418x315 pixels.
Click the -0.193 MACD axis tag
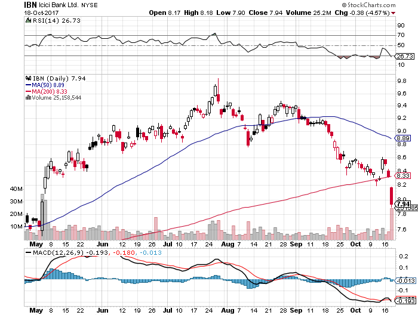pyautogui.click(x=402, y=303)
